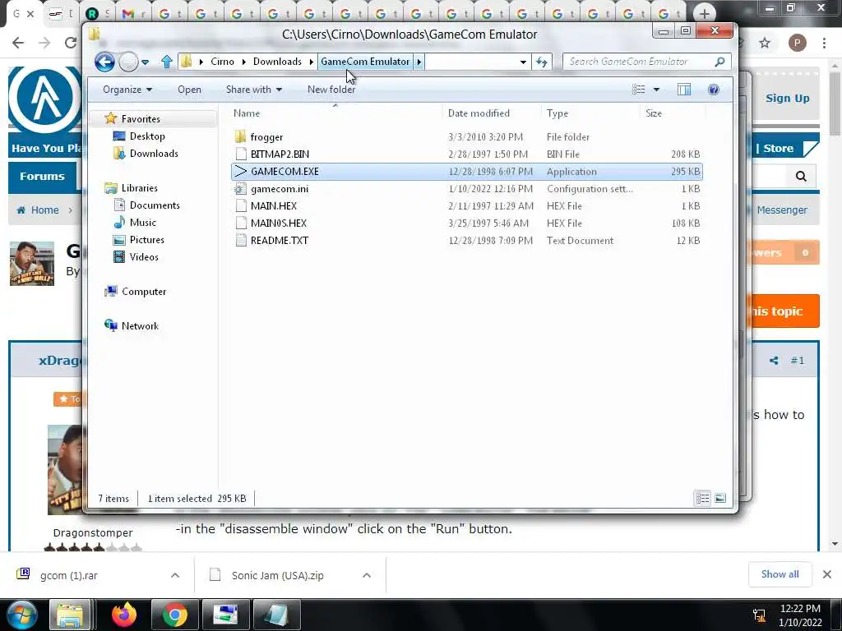This screenshot has height=631, width=842.
Task: Toggle the preview pane button
Action: (684, 90)
